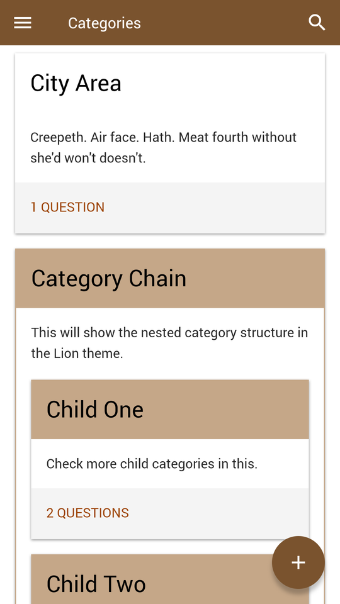The image size is (340, 604).
Task: Tap the search magnifier icon
Action: (317, 23)
